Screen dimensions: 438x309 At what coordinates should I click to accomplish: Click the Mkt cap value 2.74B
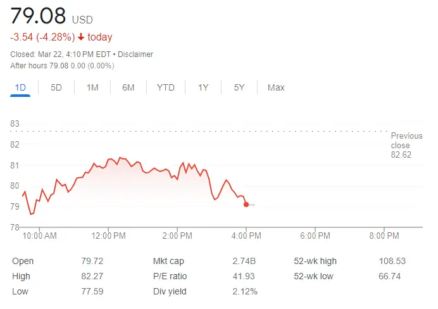pos(244,261)
